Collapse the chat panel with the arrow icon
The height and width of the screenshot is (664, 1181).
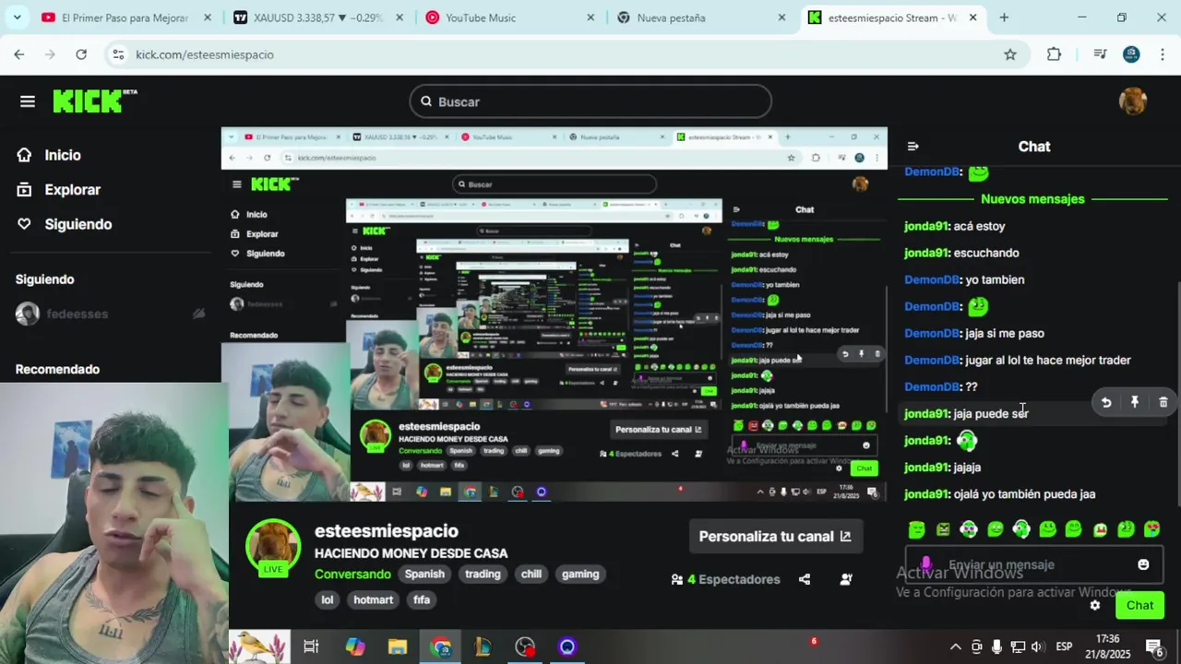click(x=913, y=146)
